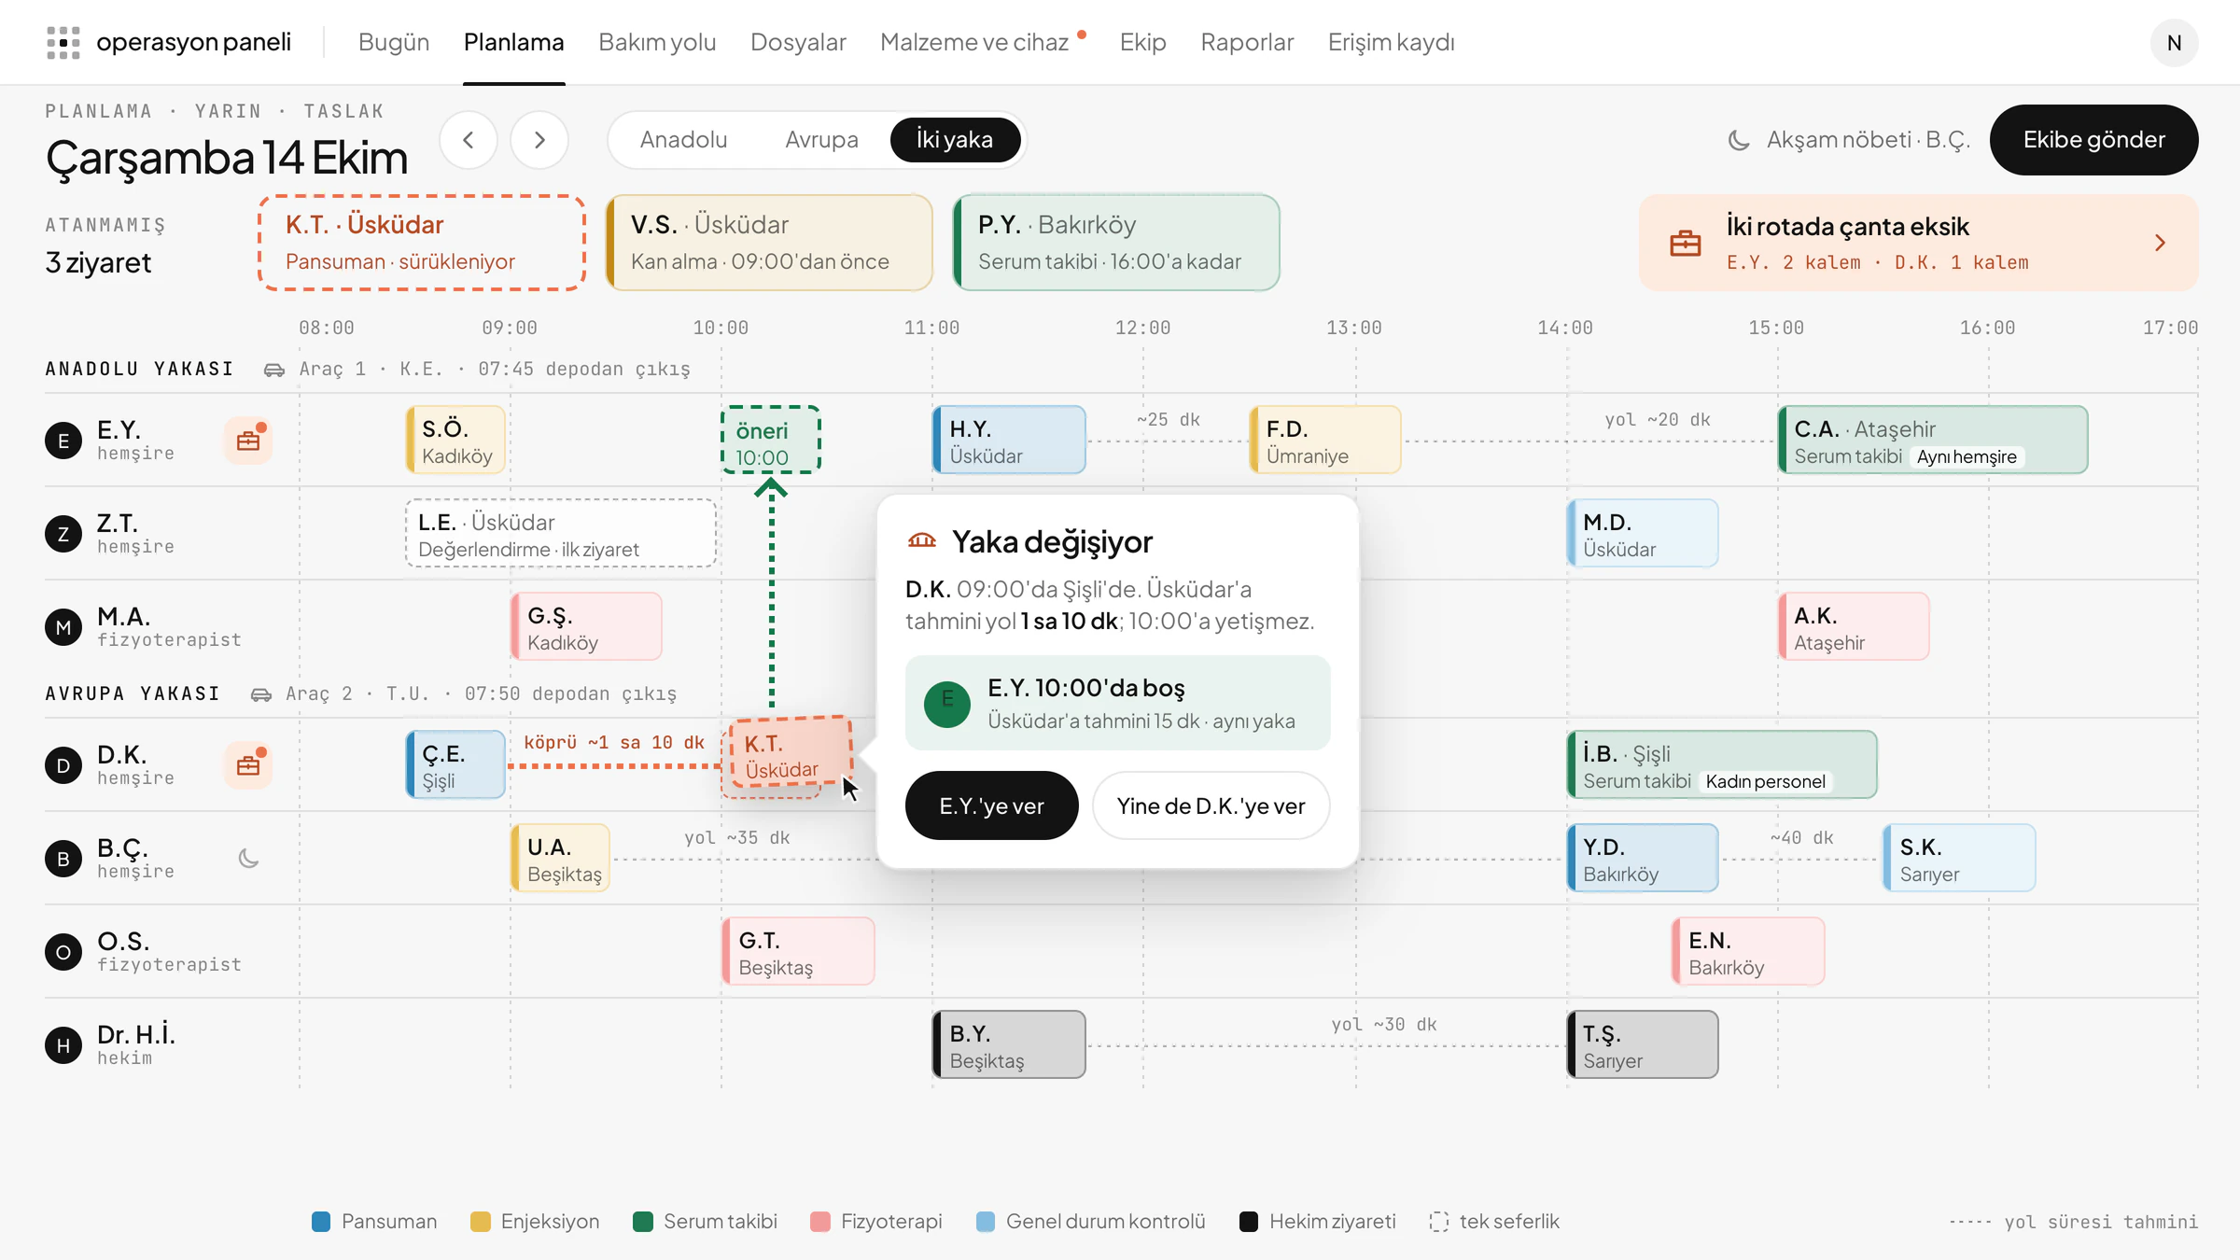Viewport: 2240px width, 1260px height.
Task: Click the öneri 10:00 suggestion slot
Action: pos(771,440)
